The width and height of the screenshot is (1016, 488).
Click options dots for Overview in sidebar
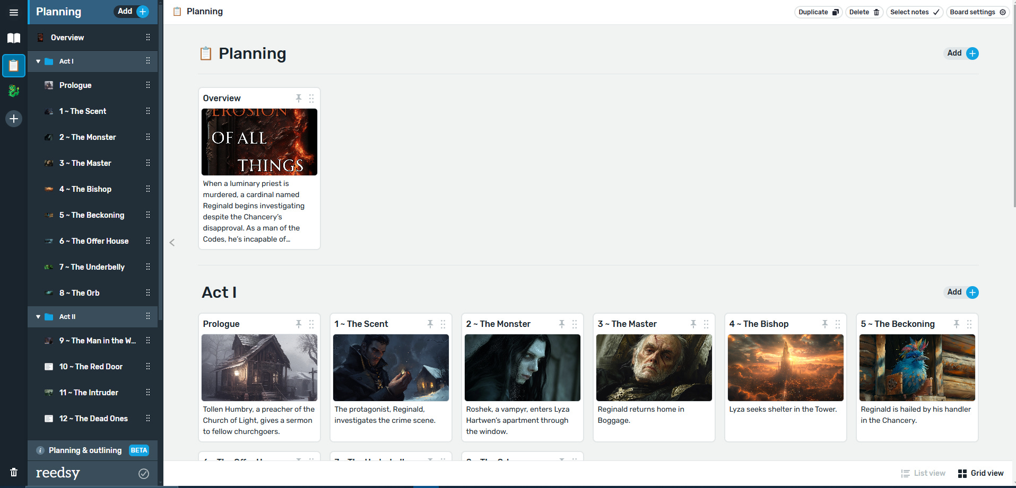148,38
